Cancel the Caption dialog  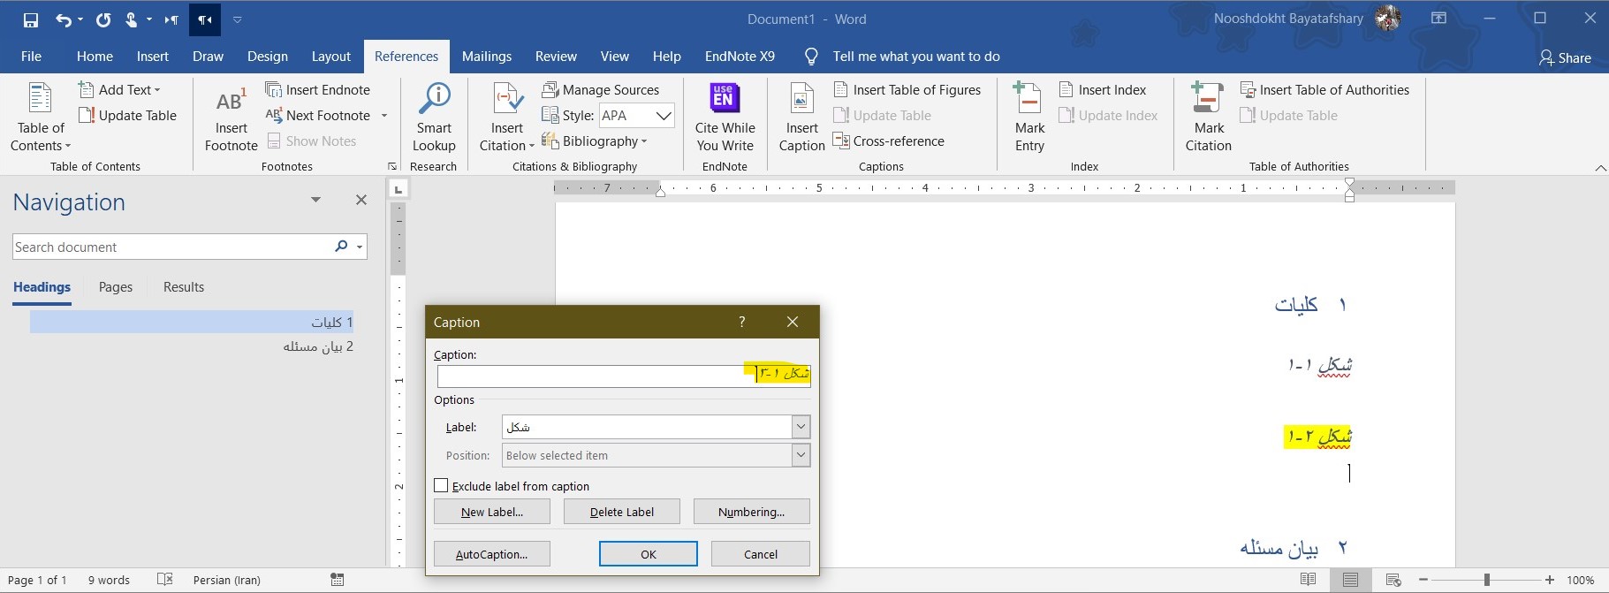tap(761, 554)
